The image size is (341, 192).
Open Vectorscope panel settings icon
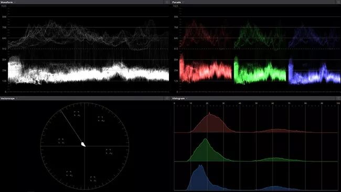167,99
